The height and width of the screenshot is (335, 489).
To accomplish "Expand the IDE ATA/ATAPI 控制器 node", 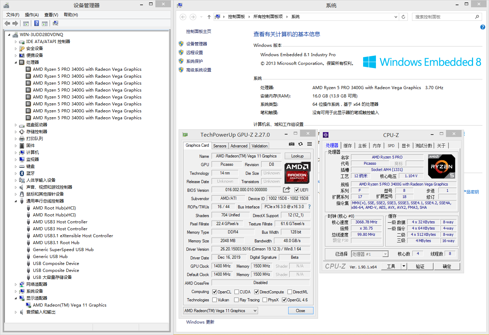I will click(x=16, y=42).
